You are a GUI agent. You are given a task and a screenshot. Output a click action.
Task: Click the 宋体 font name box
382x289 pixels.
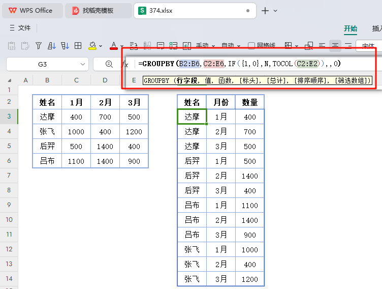pos(369,46)
